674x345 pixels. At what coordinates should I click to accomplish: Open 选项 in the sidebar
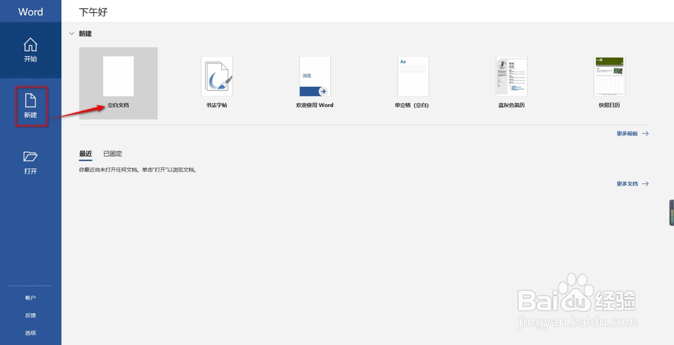pyautogui.click(x=30, y=333)
